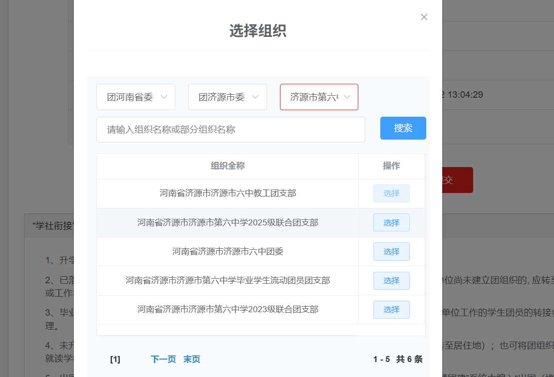This screenshot has width=554, height=377.
Task: Click the 组织全称 column header
Action: point(228,166)
